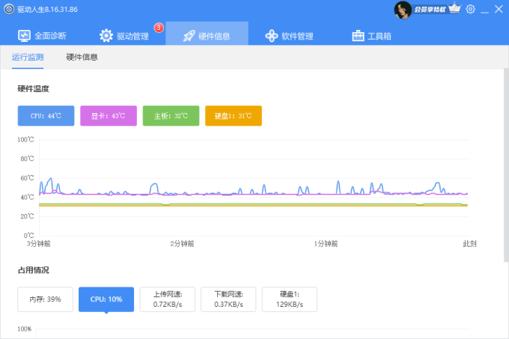
Task: Toggle the 显卡 43℃ temperature series
Action: pyautogui.click(x=109, y=116)
